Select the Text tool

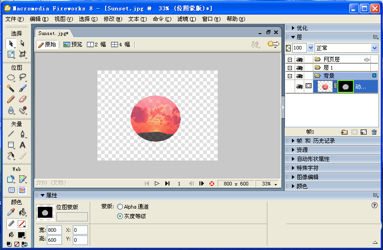tap(22, 145)
